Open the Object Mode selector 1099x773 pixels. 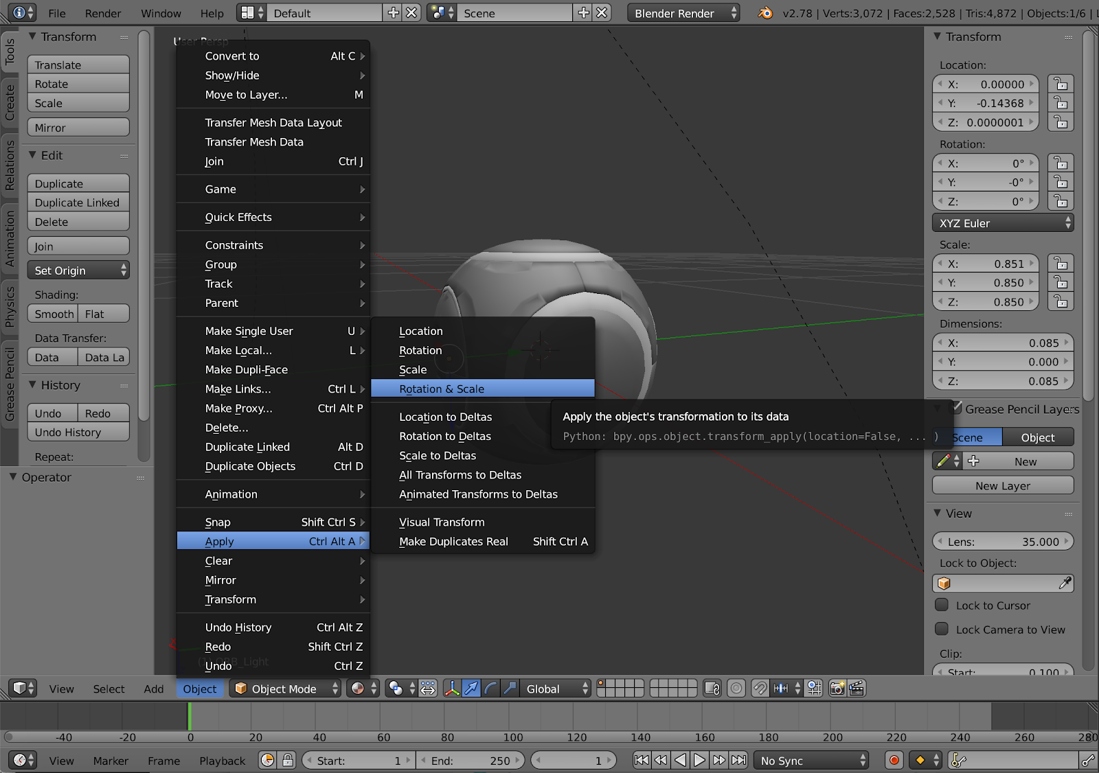click(285, 688)
